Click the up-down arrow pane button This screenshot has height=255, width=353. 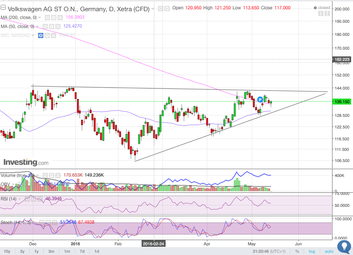pos(327,14)
